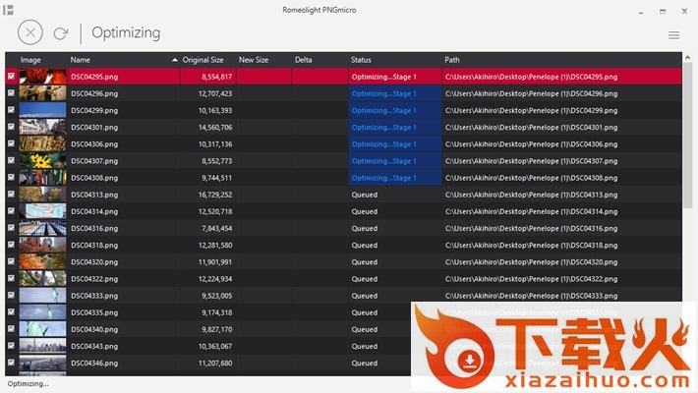Click the Path column header
The image size is (698, 393).
pos(451,60)
